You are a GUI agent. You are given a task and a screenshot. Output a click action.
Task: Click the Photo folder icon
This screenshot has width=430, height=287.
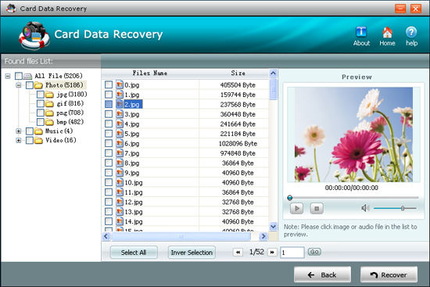pos(38,85)
